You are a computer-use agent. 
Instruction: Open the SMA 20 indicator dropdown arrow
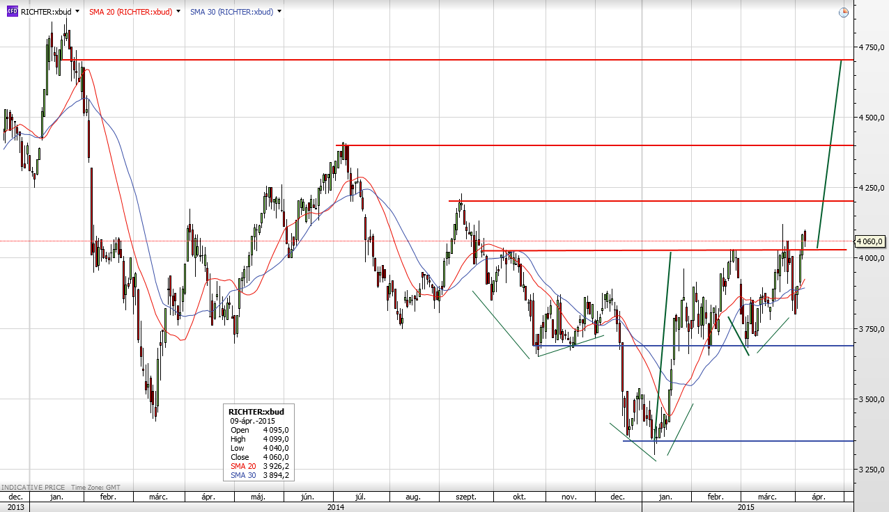pos(179,12)
